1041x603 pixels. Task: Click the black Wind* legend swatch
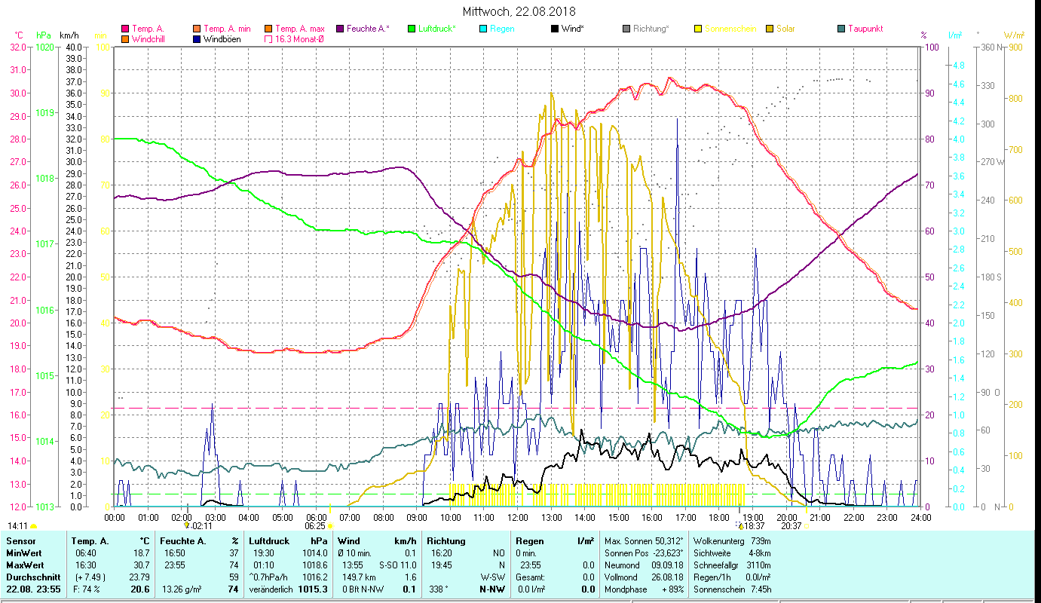click(x=555, y=29)
